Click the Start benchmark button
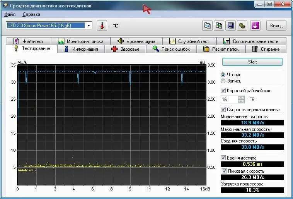The height and width of the screenshot is (199, 293). pyautogui.click(x=252, y=62)
